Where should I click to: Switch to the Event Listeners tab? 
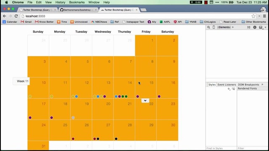pos(227,85)
